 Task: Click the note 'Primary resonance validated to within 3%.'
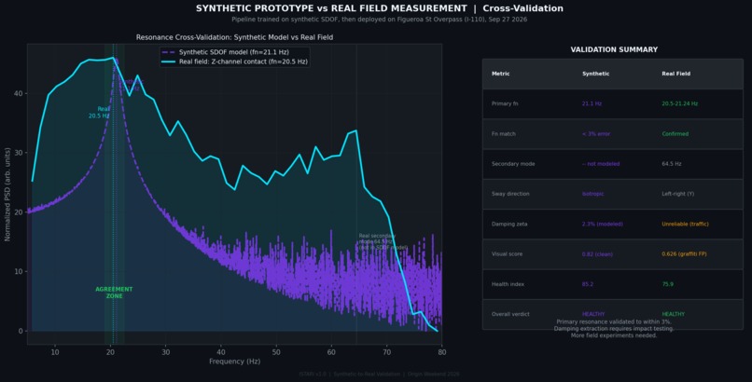(x=614, y=322)
